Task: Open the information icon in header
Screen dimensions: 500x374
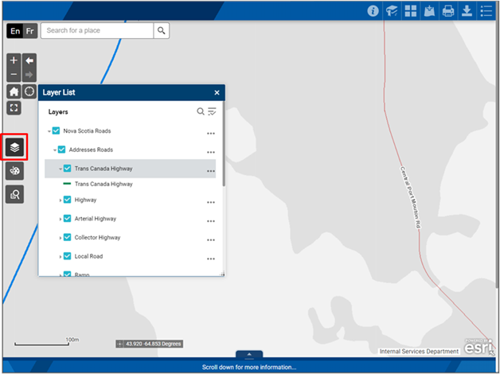Action: tap(373, 11)
